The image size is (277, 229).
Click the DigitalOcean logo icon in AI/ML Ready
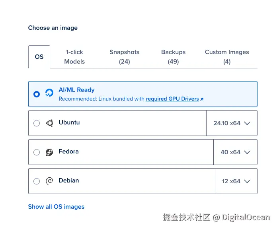[x=49, y=94]
